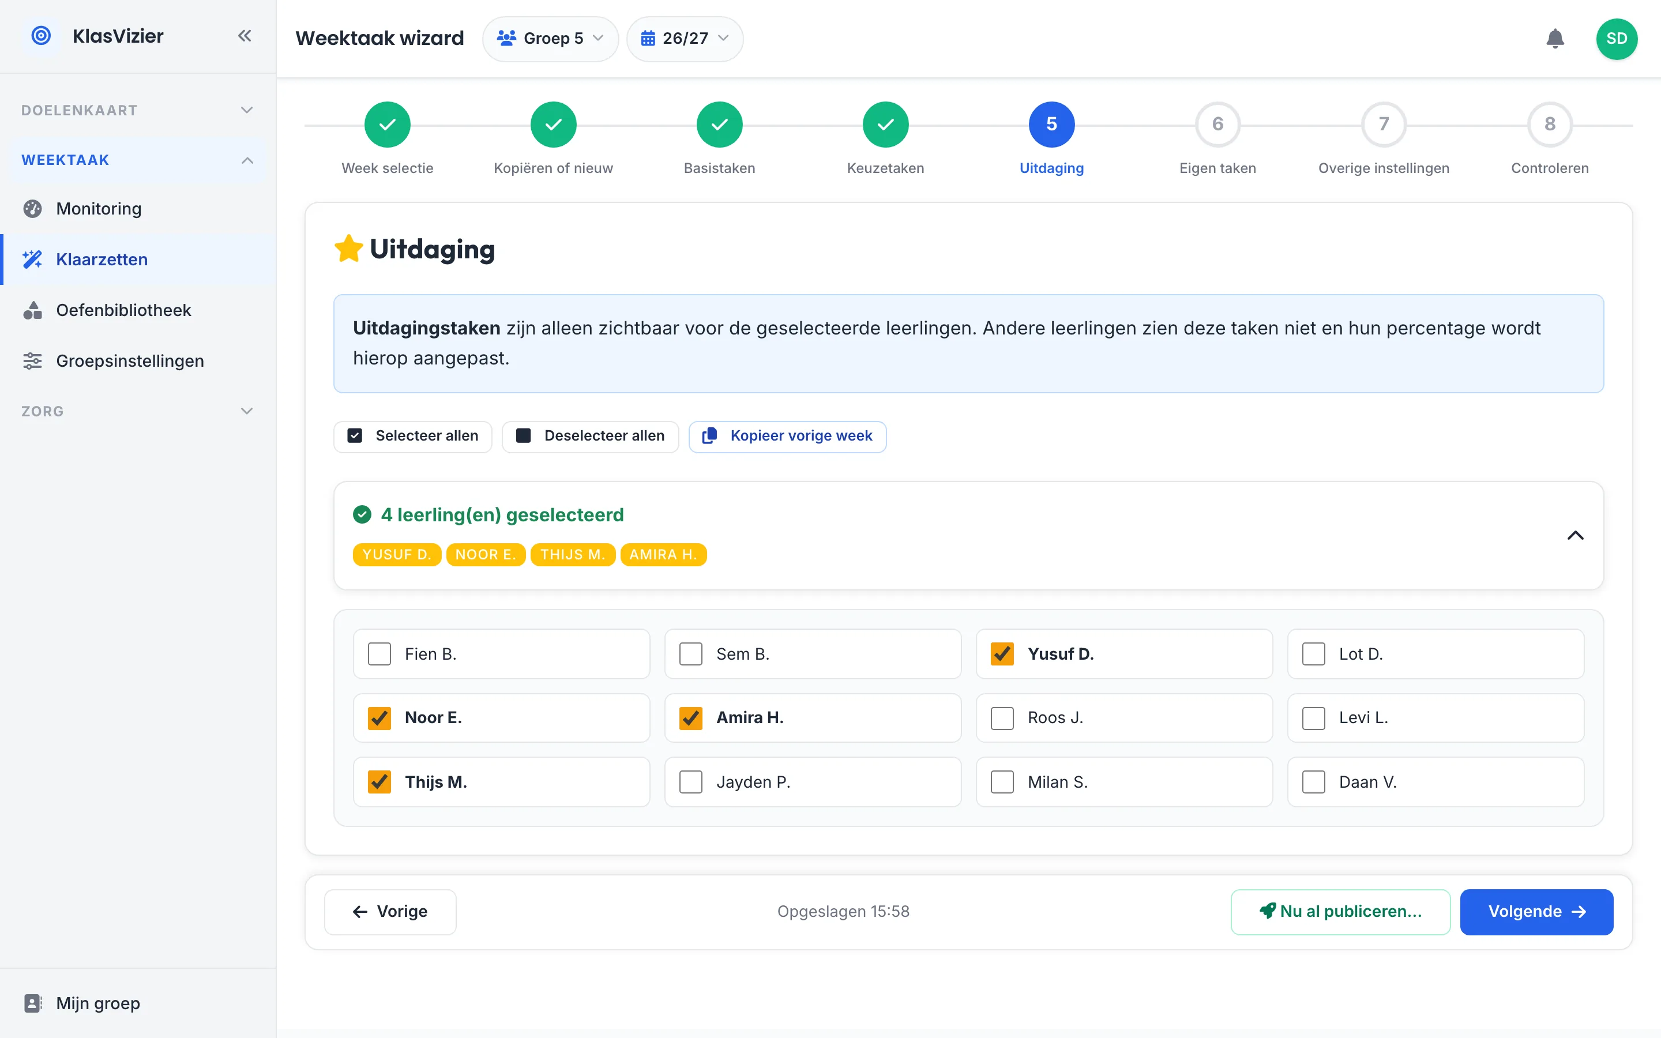Click the Keuzetaken step checkmark circle
The height and width of the screenshot is (1038, 1661).
[885, 124]
